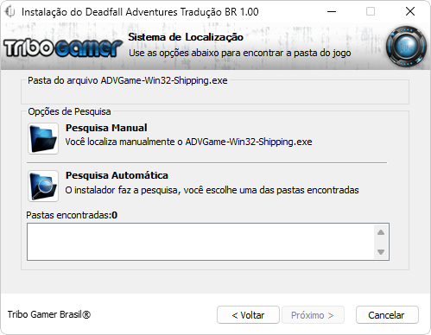Abort setup with the Cancelar button
The width and height of the screenshot is (431, 335).
(387, 315)
